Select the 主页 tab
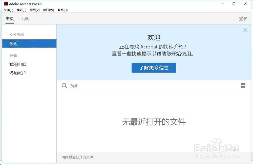 pos(10,19)
